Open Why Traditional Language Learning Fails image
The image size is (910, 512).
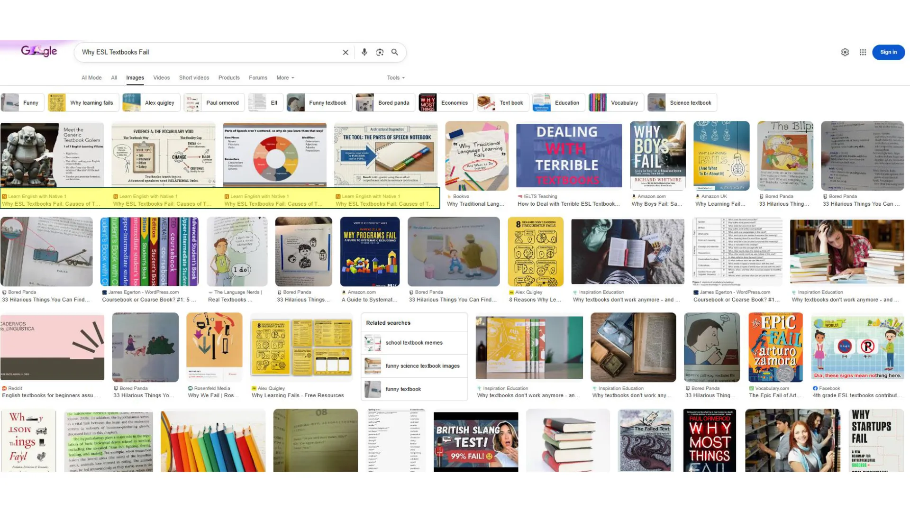(x=477, y=155)
